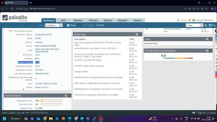Open the Tasks manager link
Screen dimensions: 217x122
tap(202, 113)
